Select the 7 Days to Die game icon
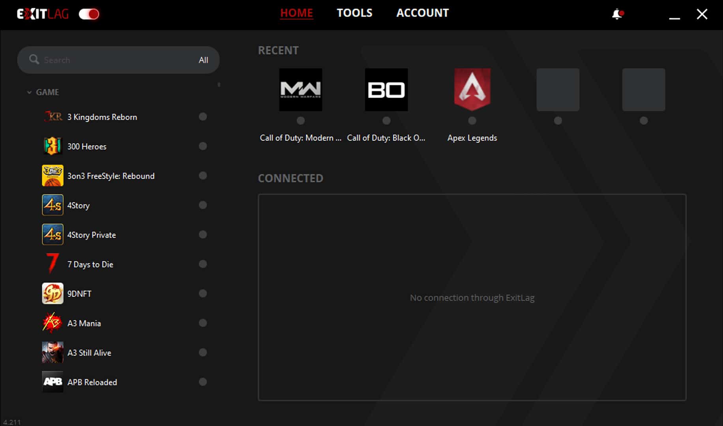This screenshot has height=426, width=723. tap(52, 264)
